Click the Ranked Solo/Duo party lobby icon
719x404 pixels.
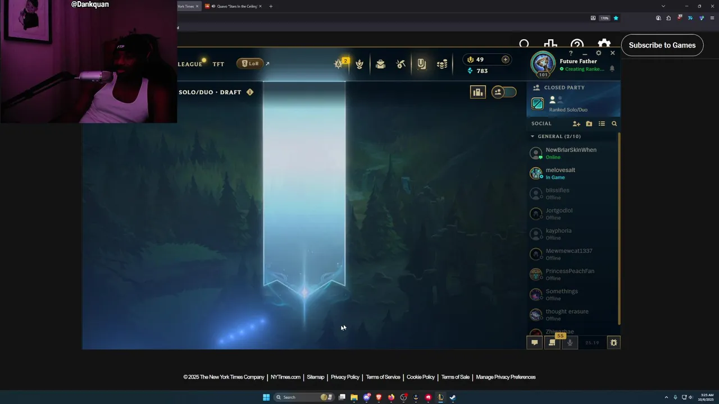pyautogui.click(x=538, y=103)
